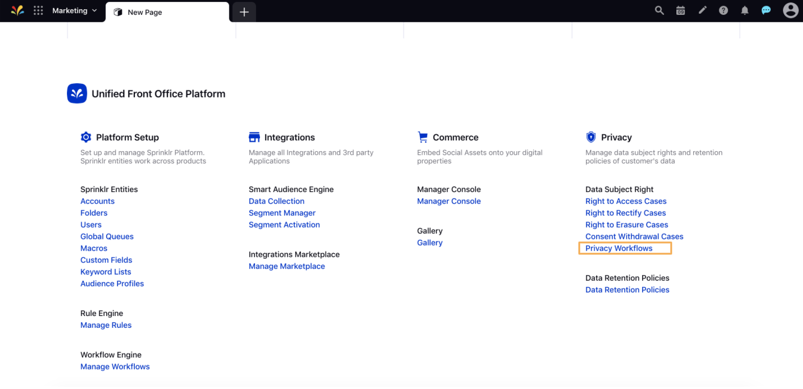Viewport: 803px width, 389px height.
Task: Click the Privacy heading
Action: tap(617, 137)
